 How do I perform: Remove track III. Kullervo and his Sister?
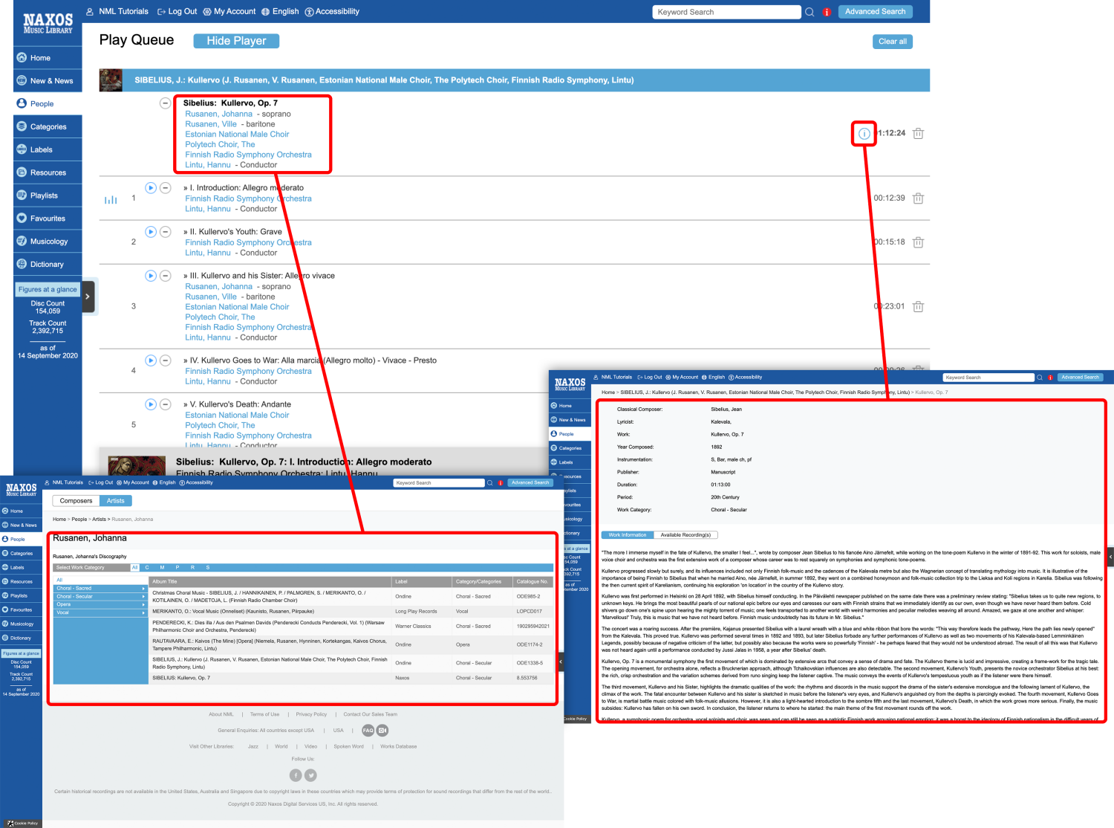click(918, 306)
